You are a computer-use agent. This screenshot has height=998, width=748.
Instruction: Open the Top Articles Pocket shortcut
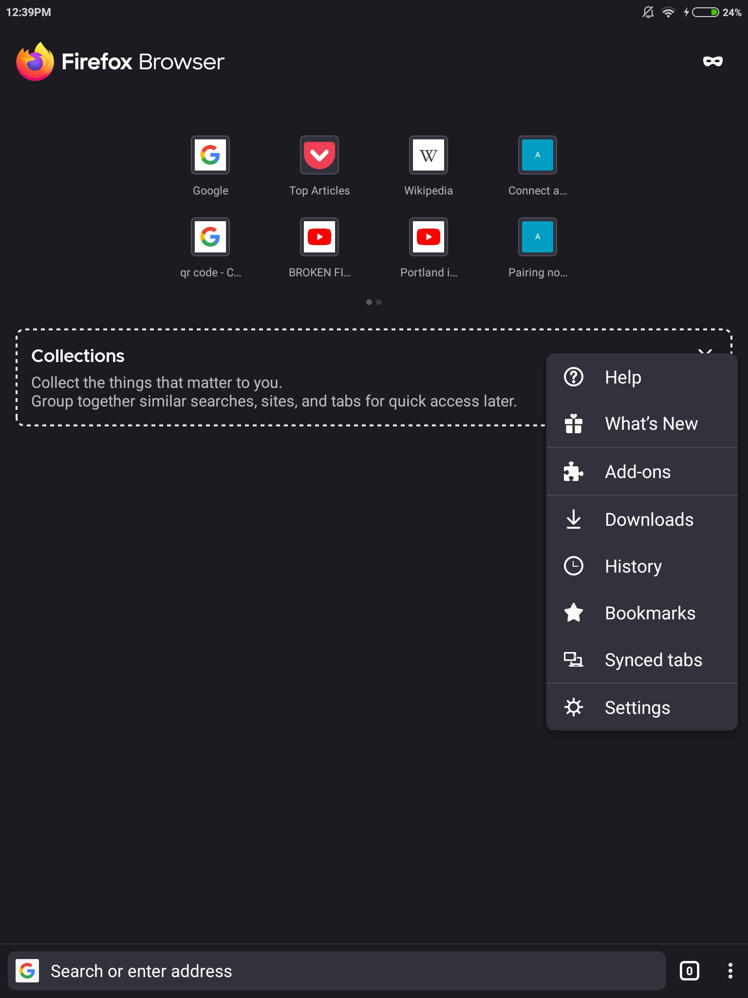pos(319,155)
